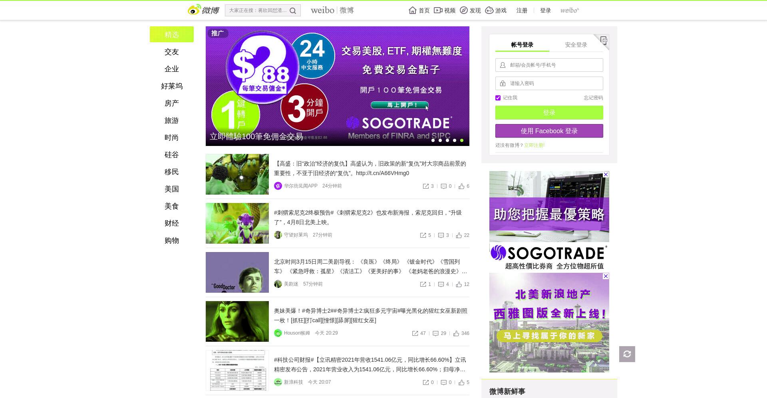Click the green 登录 button
The height and width of the screenshot is (398, 767).
click(549, 113)
